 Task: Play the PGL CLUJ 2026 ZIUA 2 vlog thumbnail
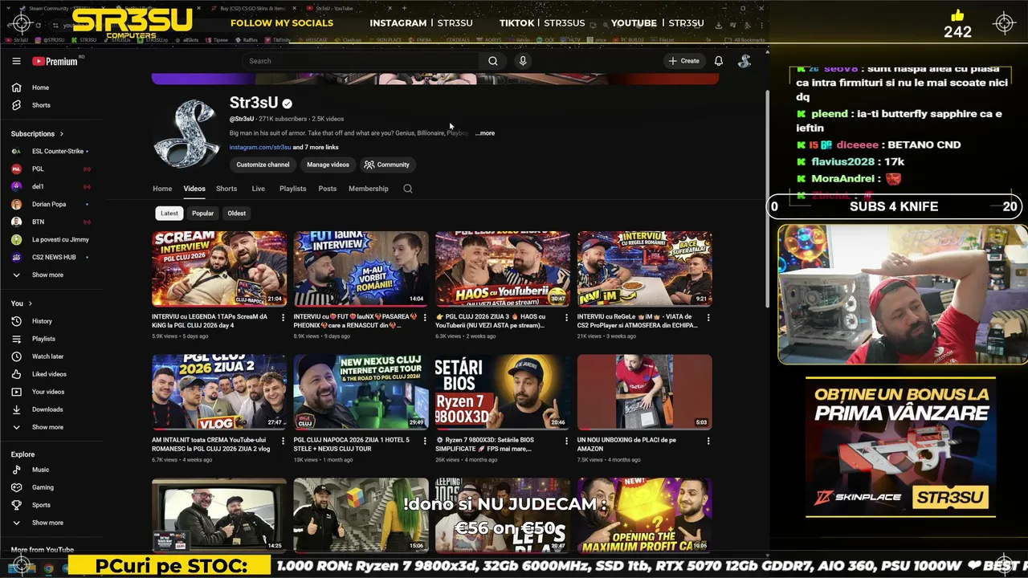(x=219, y=392)
